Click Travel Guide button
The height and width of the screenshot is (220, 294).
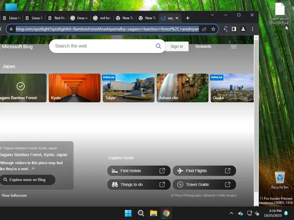[x=204, y=184]
